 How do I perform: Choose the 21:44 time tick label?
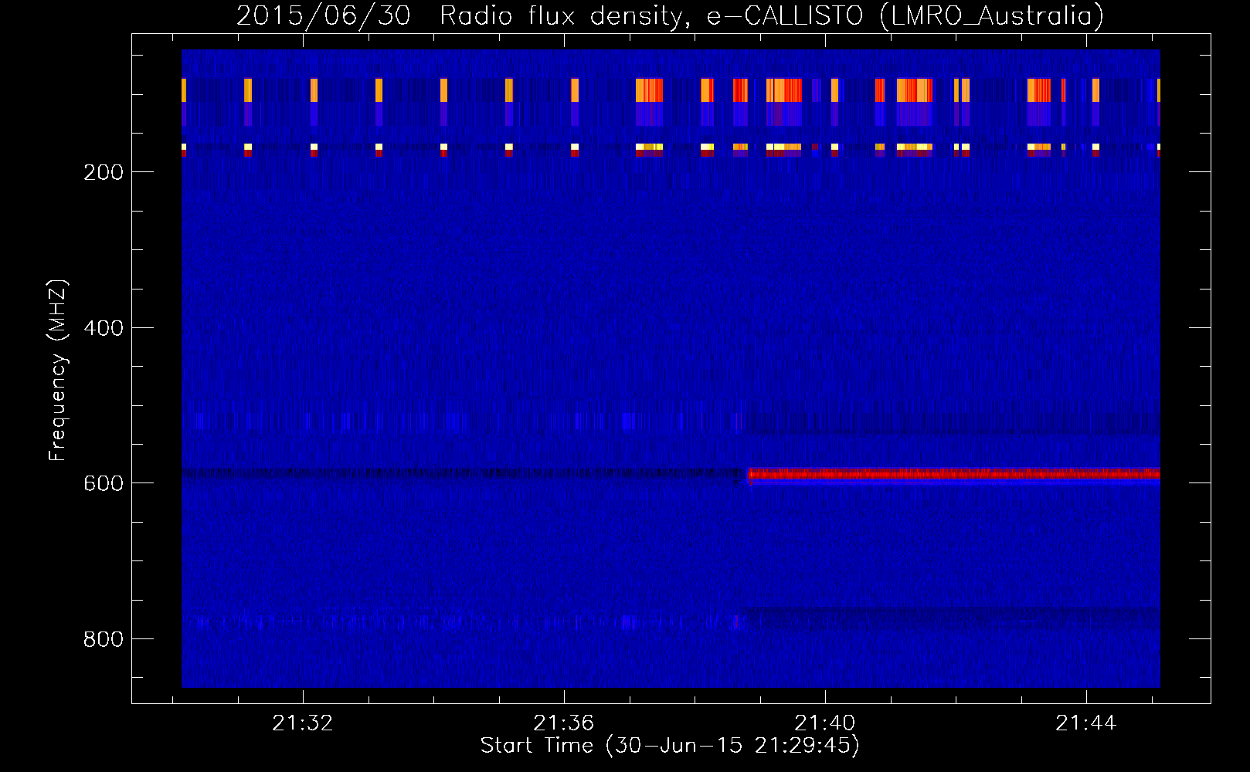pos(1086,723)
